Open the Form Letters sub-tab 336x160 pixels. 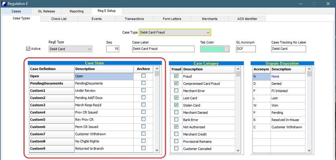point(172,19)
